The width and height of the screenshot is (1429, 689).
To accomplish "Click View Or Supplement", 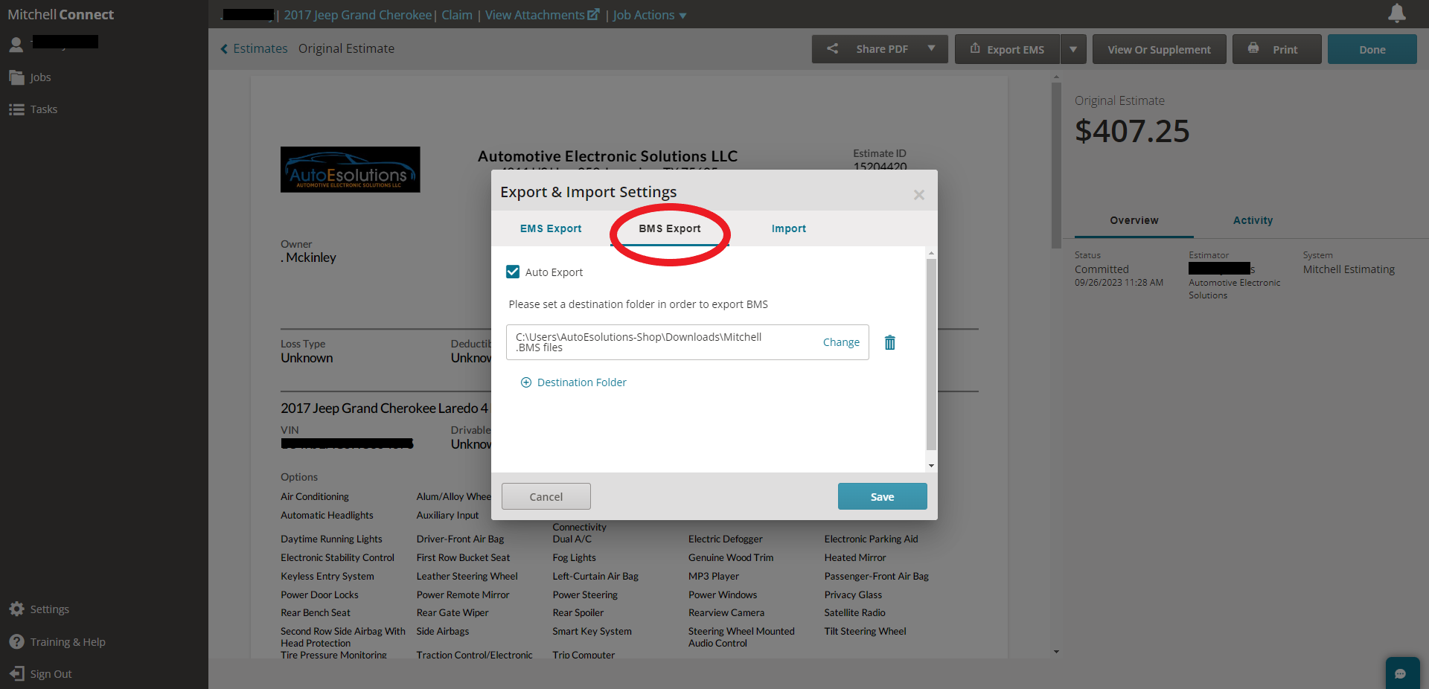I will pyautogui.click(x=1159, y=49).
